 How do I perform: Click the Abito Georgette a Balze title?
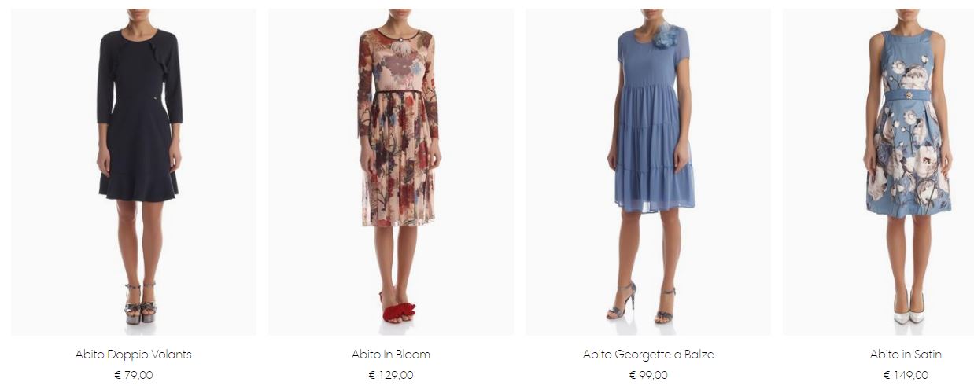(648, 355)
